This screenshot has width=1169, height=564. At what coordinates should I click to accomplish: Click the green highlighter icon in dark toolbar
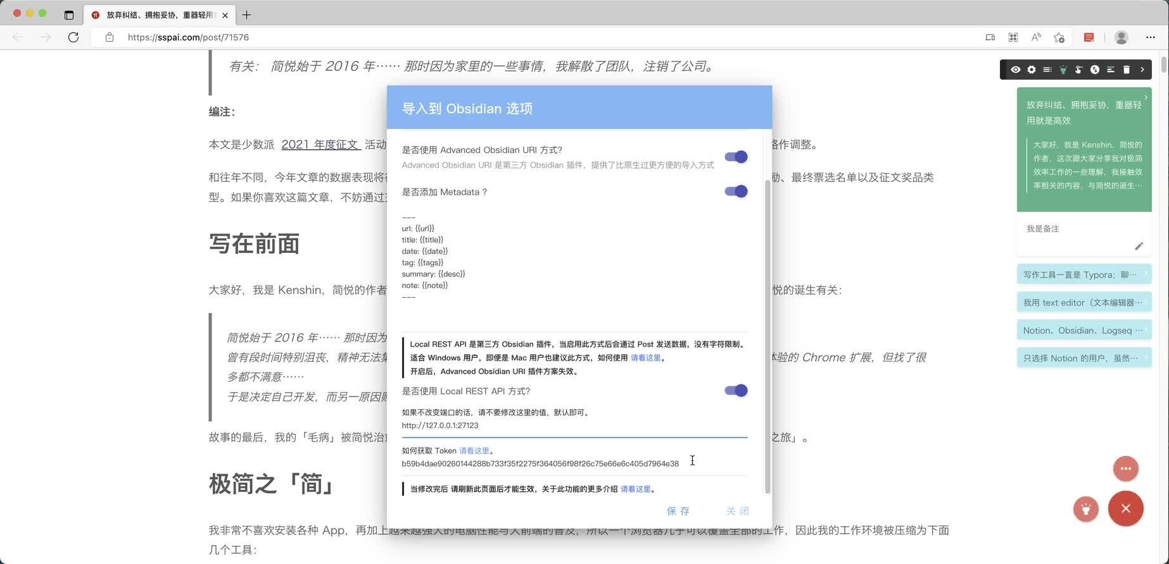click(x=1063, y=70)
